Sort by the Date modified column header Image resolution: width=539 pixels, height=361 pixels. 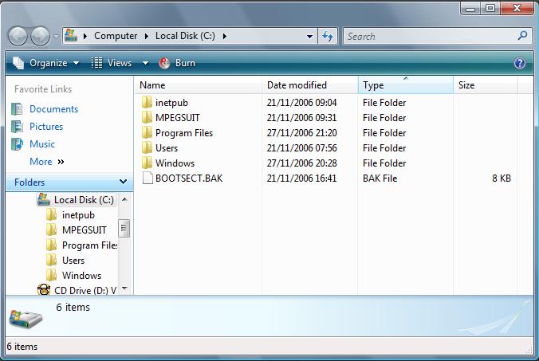(x=309, y=85)
